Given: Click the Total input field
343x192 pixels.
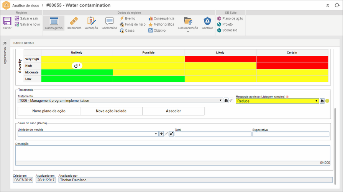Looking at the screenshot, I should coord(213,134).
